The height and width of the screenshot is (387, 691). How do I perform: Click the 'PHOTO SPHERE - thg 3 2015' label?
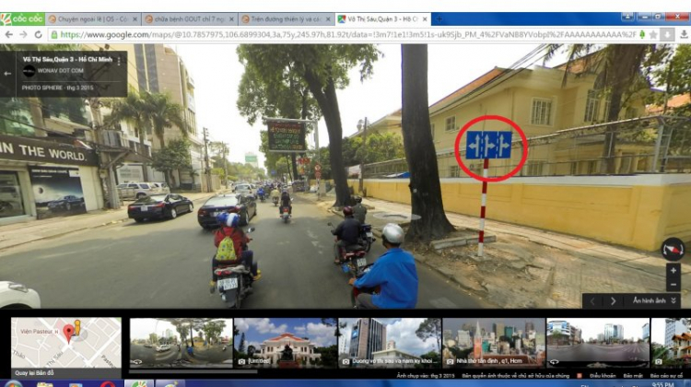coord(58,88)
